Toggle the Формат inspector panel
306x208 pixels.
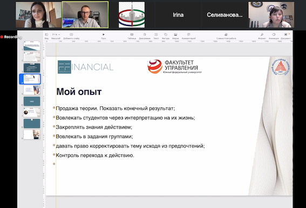262,35
